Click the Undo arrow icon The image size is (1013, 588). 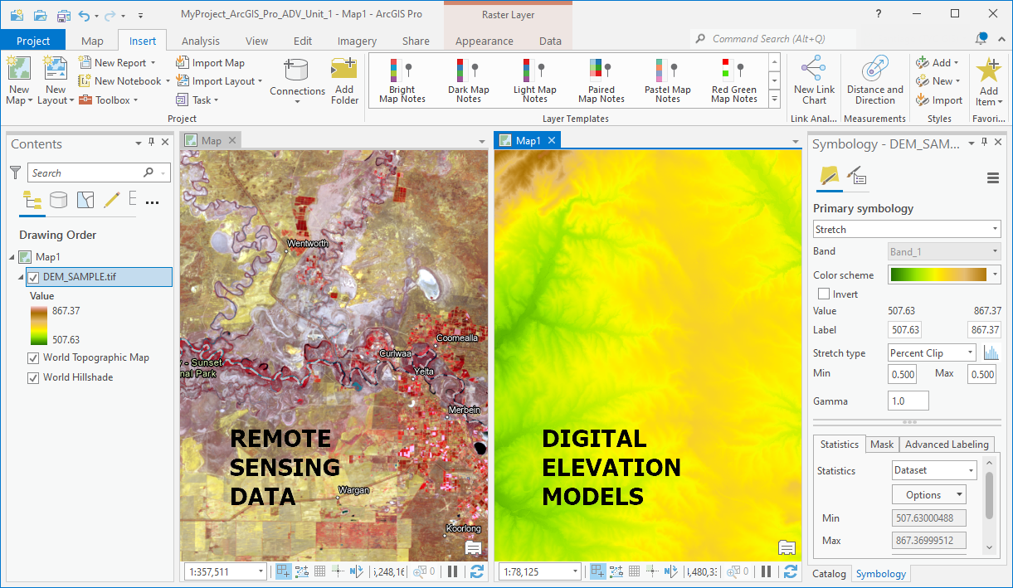click(x=85, y=15)
